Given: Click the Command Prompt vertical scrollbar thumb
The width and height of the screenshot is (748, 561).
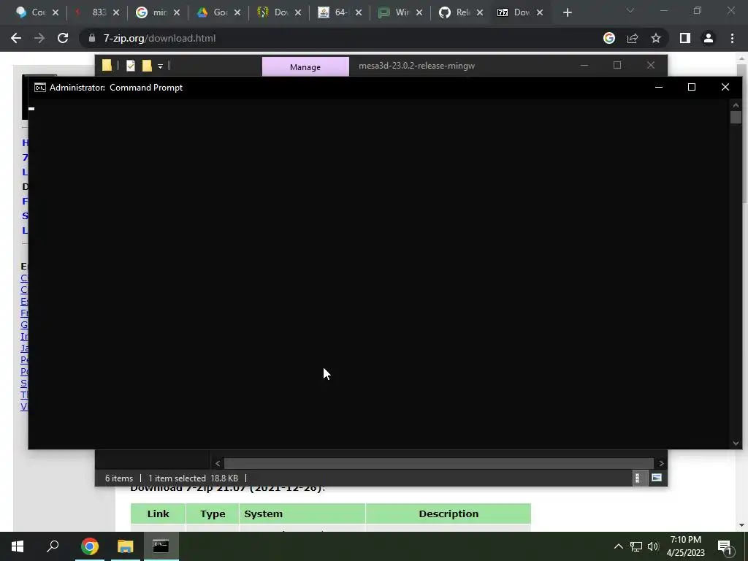Looking at the screenshot, I should point(736,118).
